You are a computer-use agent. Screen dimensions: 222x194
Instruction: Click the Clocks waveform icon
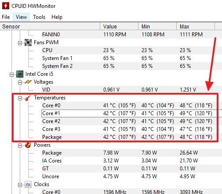[28, 184]
